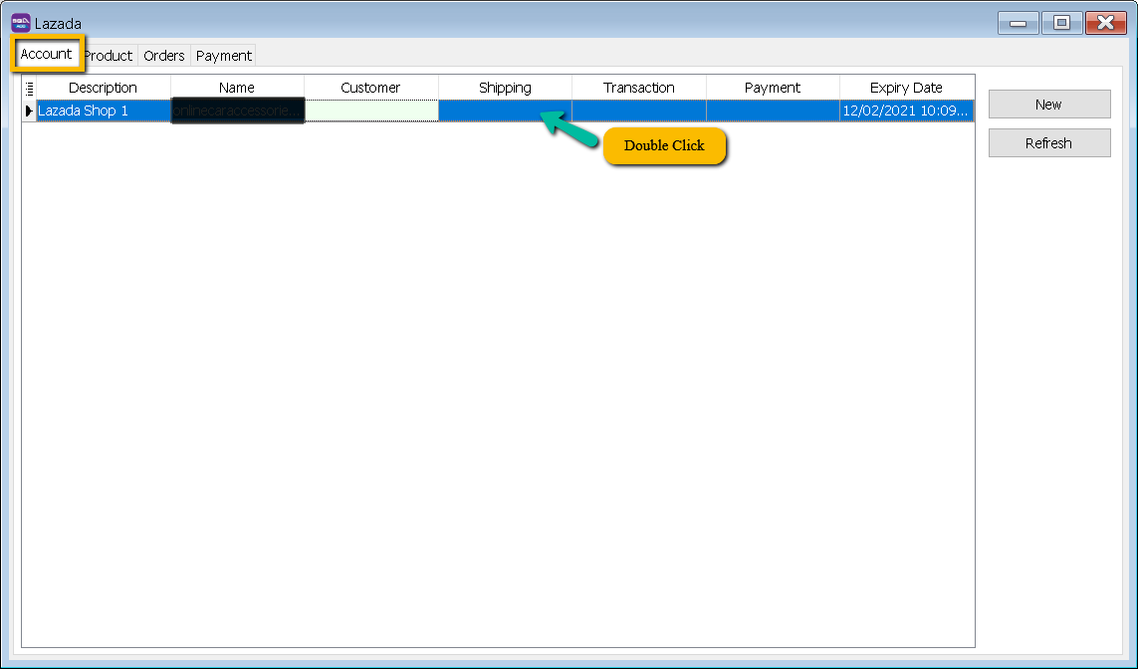Screen dimensions: 1138x669
Task: Click the Customer cell of Lazada Shop 1
Action: [370, 111]
